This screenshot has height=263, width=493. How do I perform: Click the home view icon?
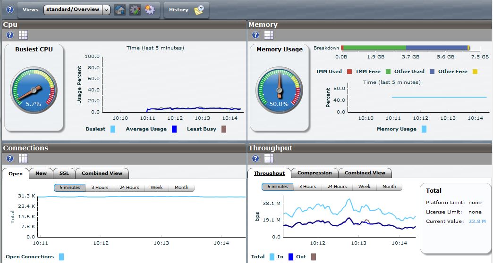coord(120,9)
